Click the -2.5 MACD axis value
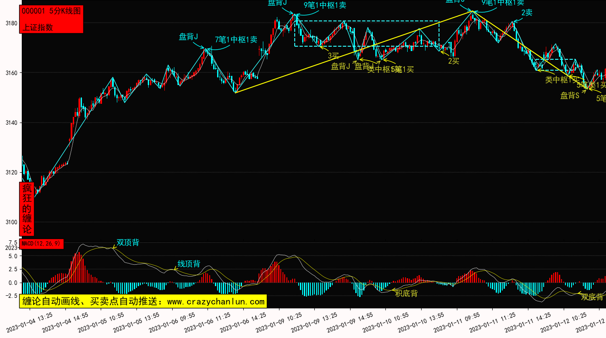 (x=12, y=296)
